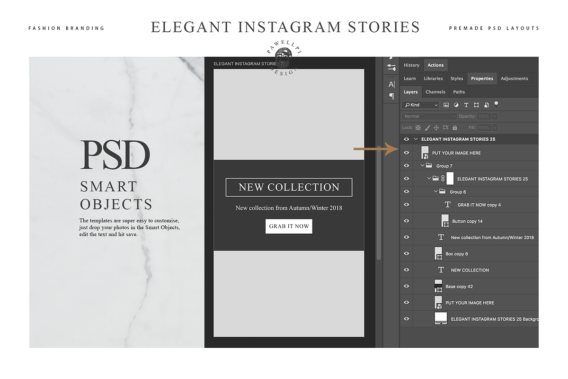
Task: Open the Kind filter dropdown
Action: coord(420,105)
